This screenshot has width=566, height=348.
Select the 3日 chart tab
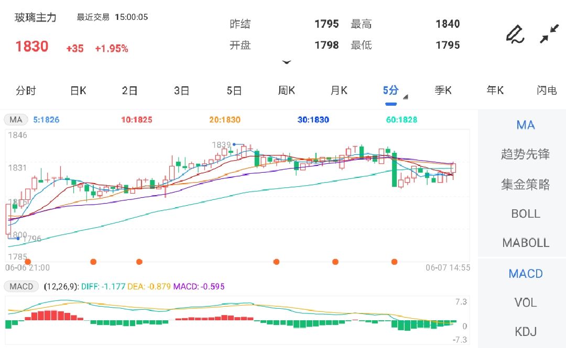[x=181, y=91]
